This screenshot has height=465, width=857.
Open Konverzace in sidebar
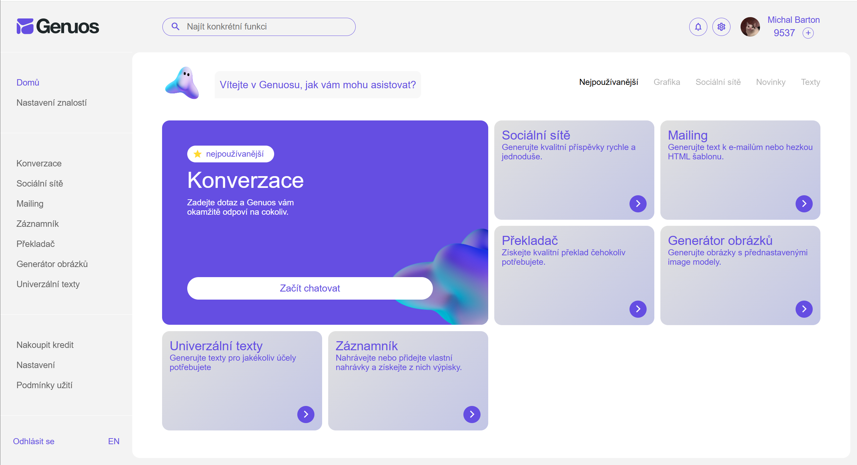[39, 163]
